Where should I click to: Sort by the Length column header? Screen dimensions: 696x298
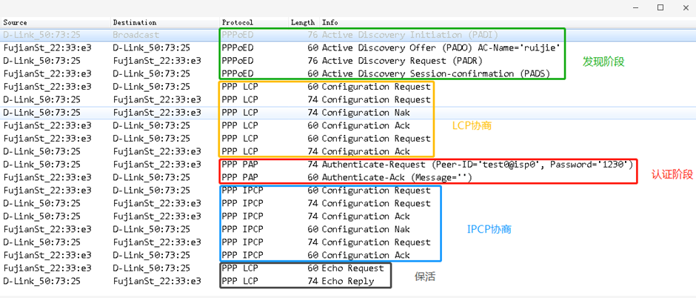point(302,23)
